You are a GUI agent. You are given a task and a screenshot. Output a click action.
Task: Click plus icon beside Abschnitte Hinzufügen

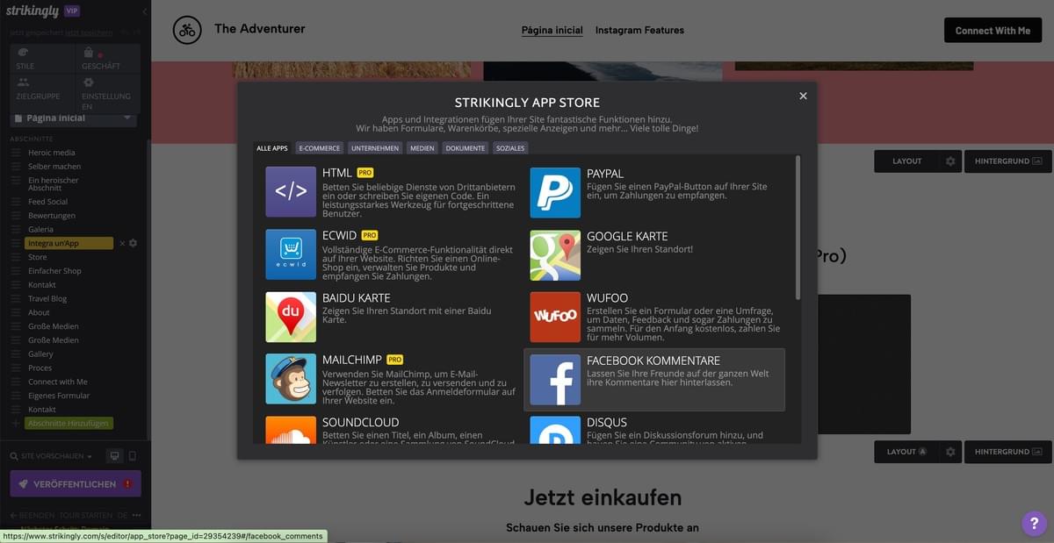16,423
